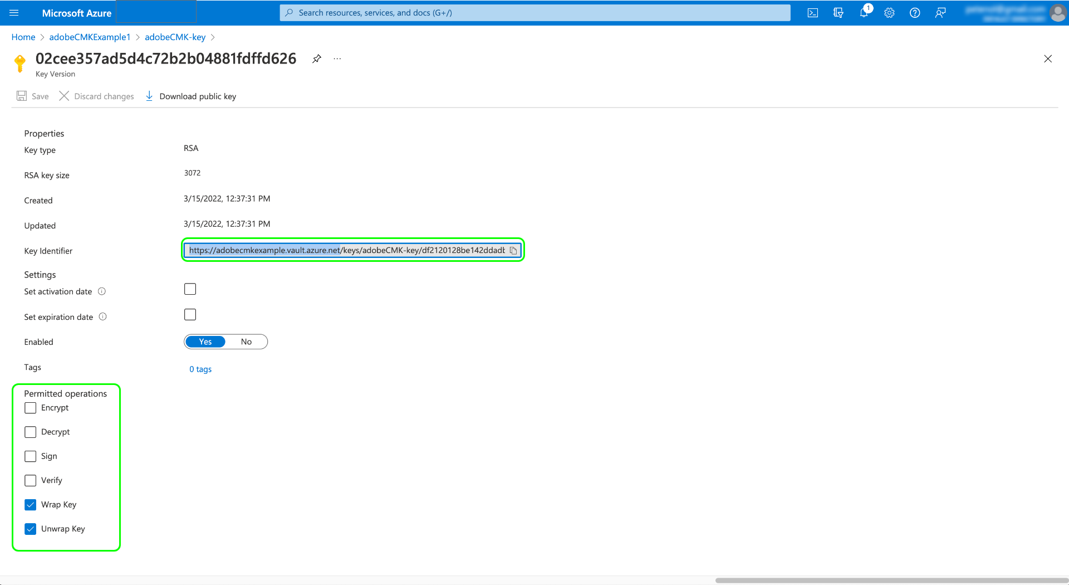Open Directories and subscriptions filter icon
The width and height of the screenshot is (1069, 585).
pos(838,13)
